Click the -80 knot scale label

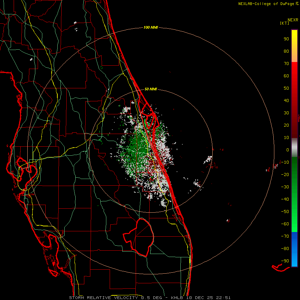(x=285, y=249)
